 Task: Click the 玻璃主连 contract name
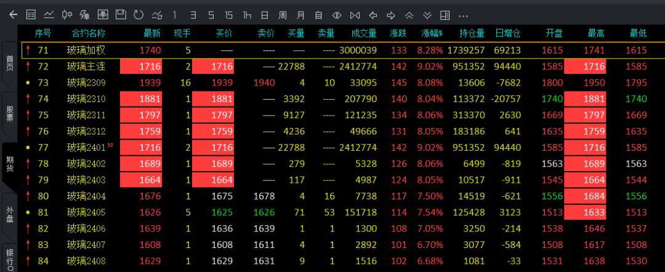[x=86, y=66]
